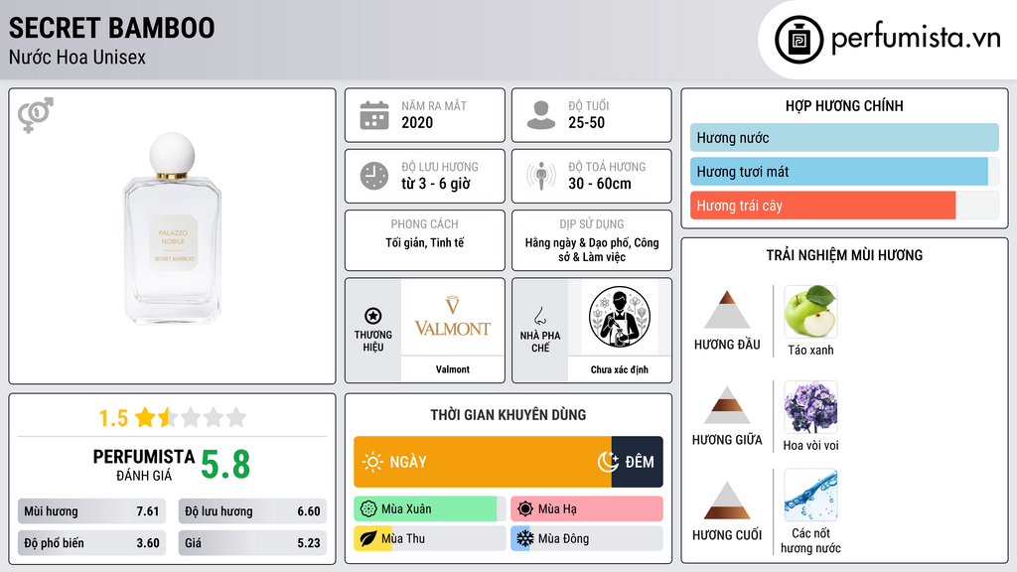
Task: Click the star badge brand icon
Action: tap(373, 316)
